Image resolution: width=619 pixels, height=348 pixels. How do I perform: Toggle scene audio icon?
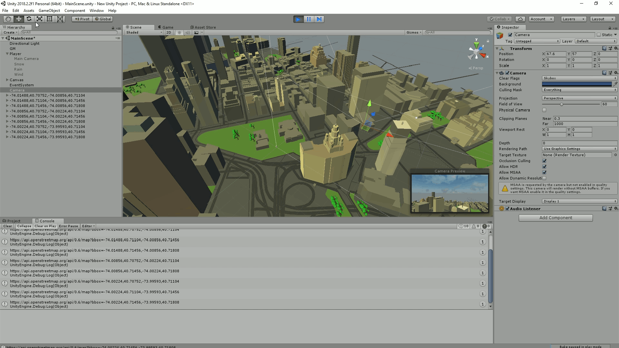pyautogui.click(x=188, y=33)
